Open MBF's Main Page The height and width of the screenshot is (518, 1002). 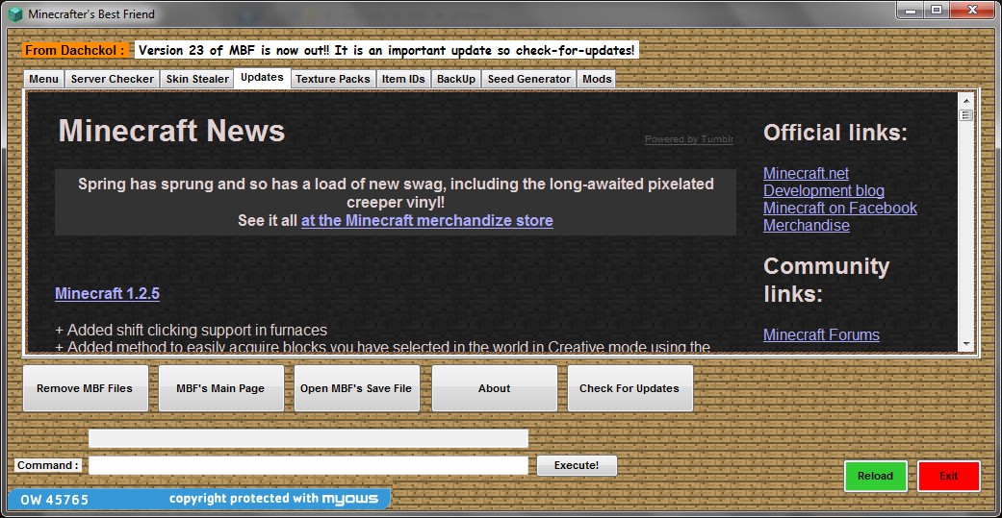point(220,388)
